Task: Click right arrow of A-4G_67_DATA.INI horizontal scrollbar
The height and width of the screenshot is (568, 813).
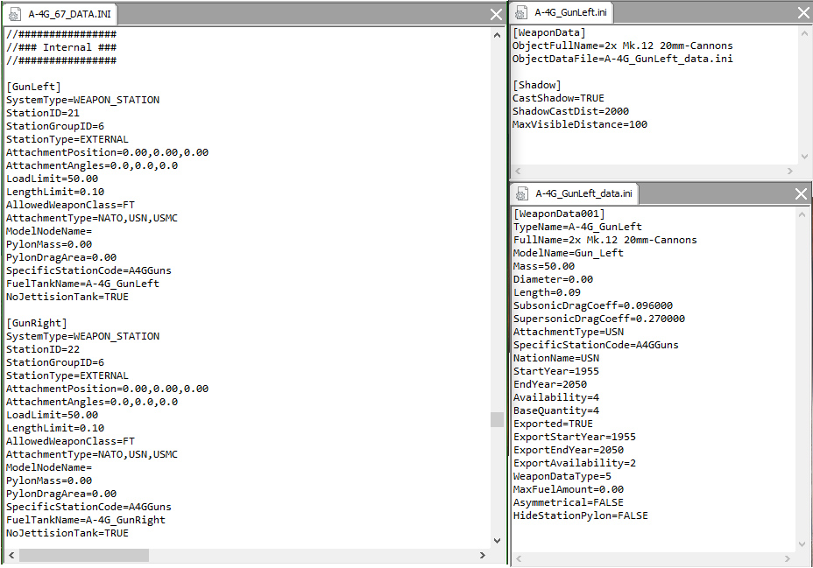Action: [483, 555]
